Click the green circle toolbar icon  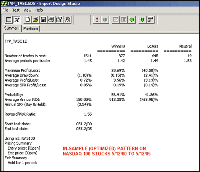132,20
